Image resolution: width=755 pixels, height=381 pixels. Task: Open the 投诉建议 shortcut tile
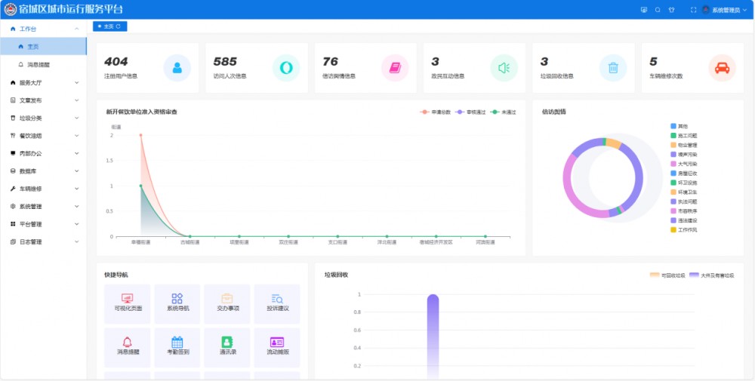277,303
